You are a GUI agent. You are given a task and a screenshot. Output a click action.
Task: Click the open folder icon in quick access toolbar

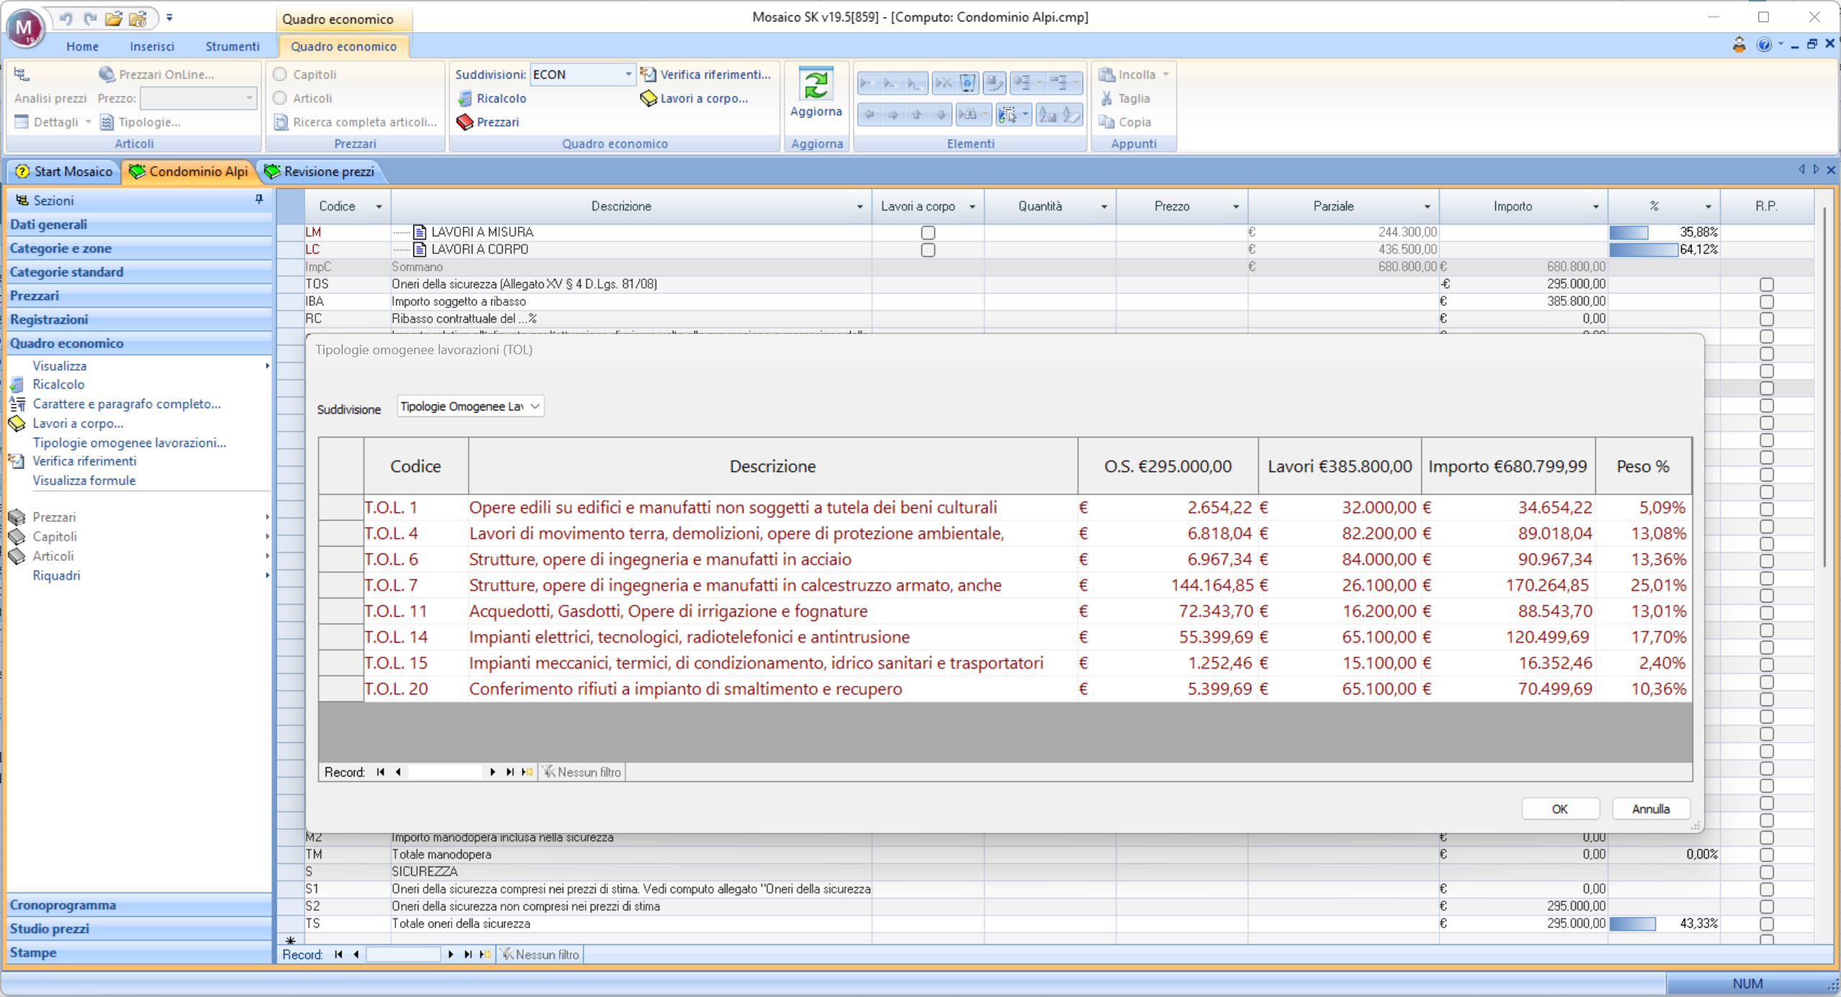(x=113, y=18)
